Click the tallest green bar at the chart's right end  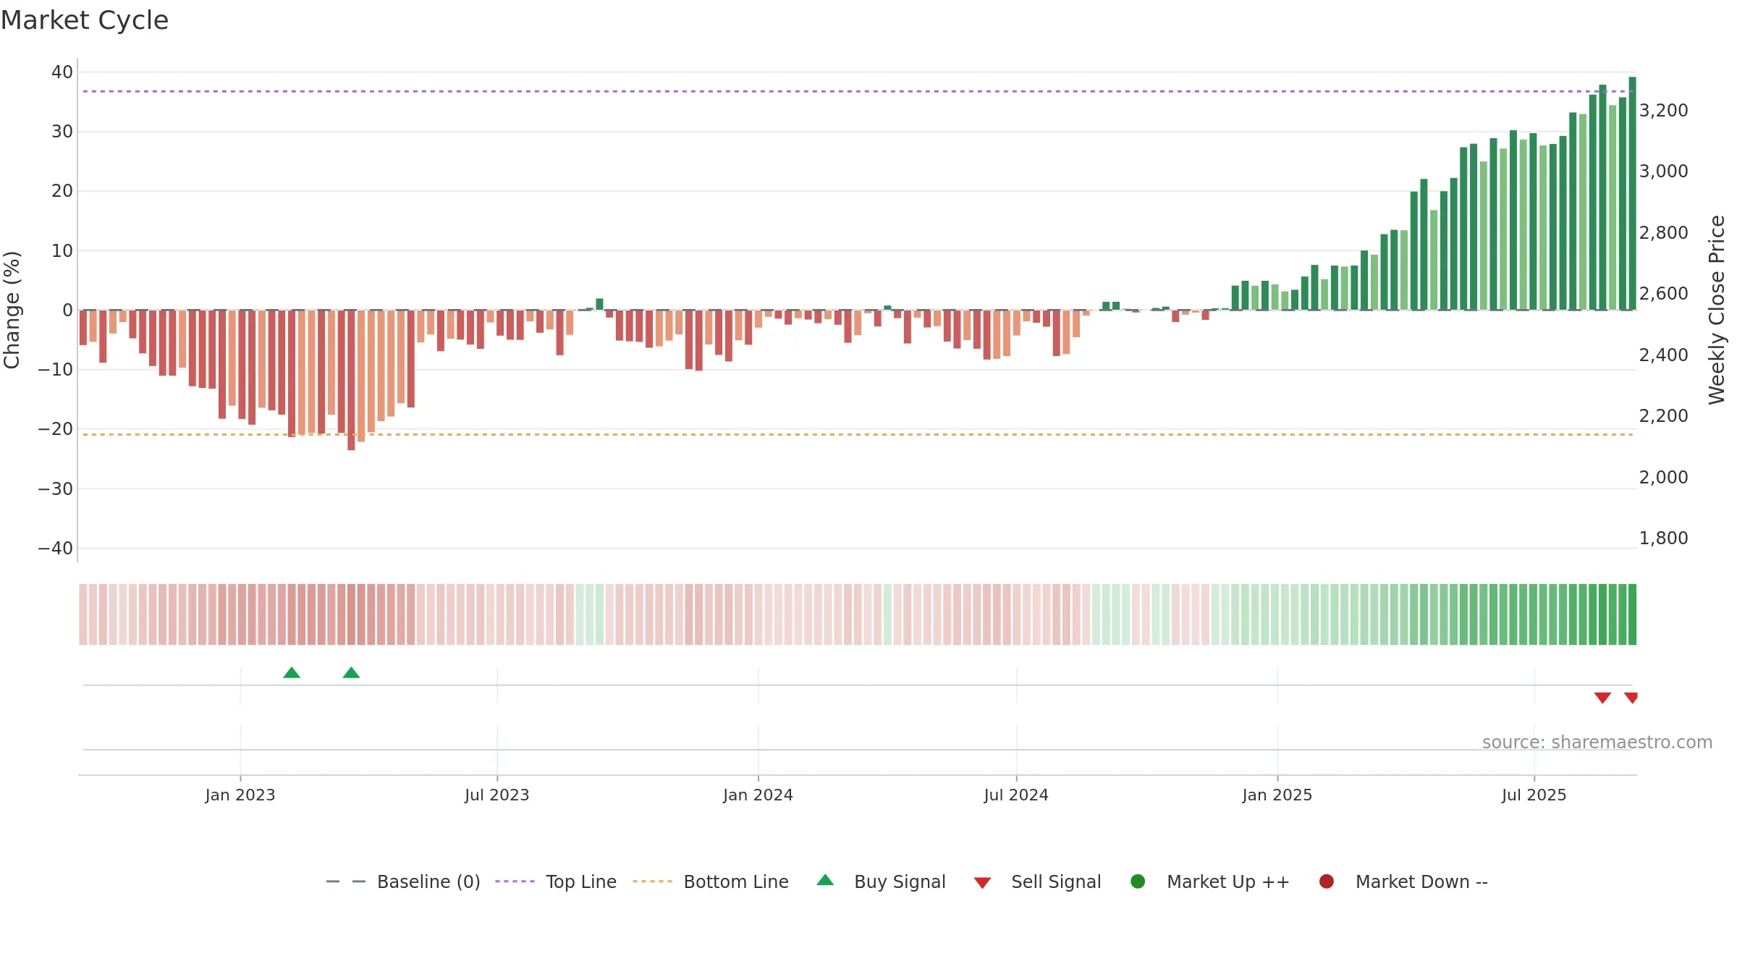point(1632,193)
